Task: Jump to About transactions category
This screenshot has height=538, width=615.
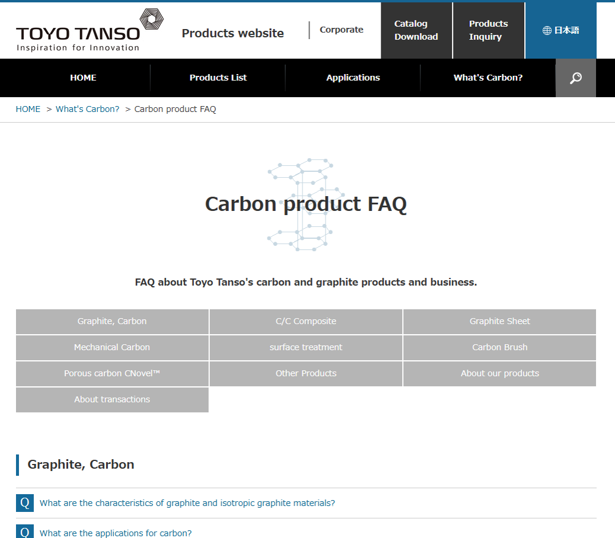Action: tap(112, 400)
